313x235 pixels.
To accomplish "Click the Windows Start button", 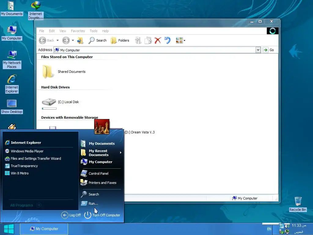I will coord(9,229).
